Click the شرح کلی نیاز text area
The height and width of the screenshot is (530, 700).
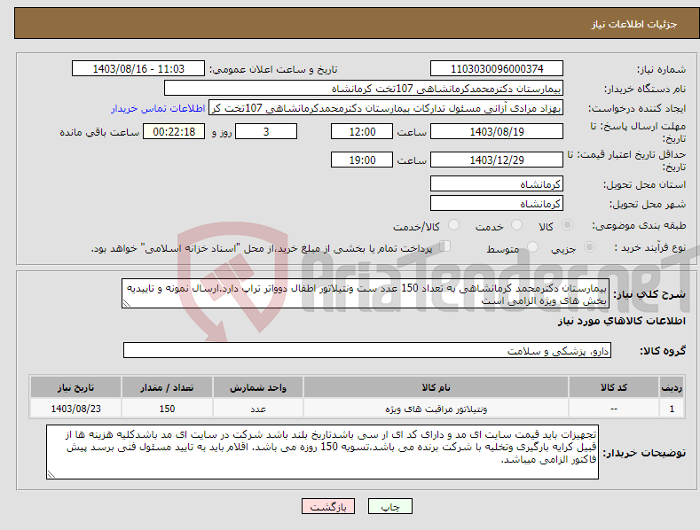tap(366, 293)
